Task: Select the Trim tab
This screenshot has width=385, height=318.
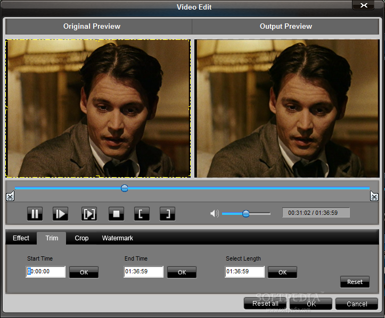Action: click(52, 238)
